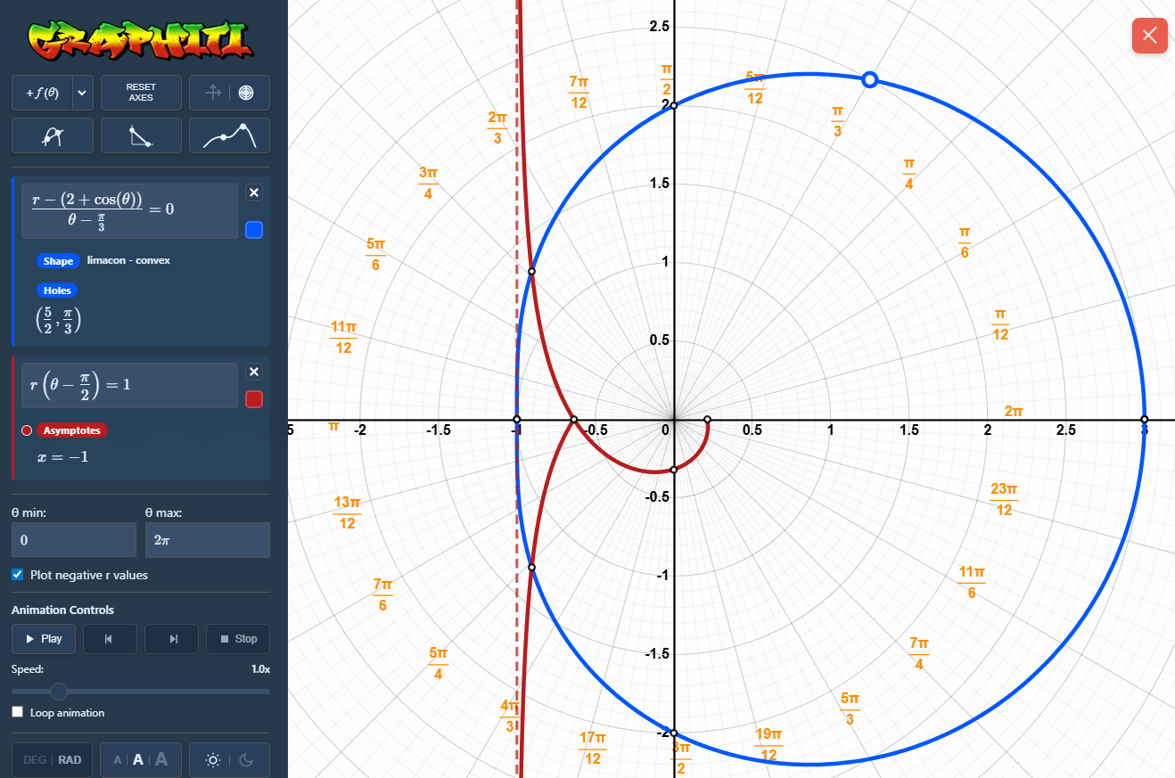Screen dimensions: 1175x778
Task: Click the red curve point below the origin
Action: pyautogui.click(x=674, y=470)
